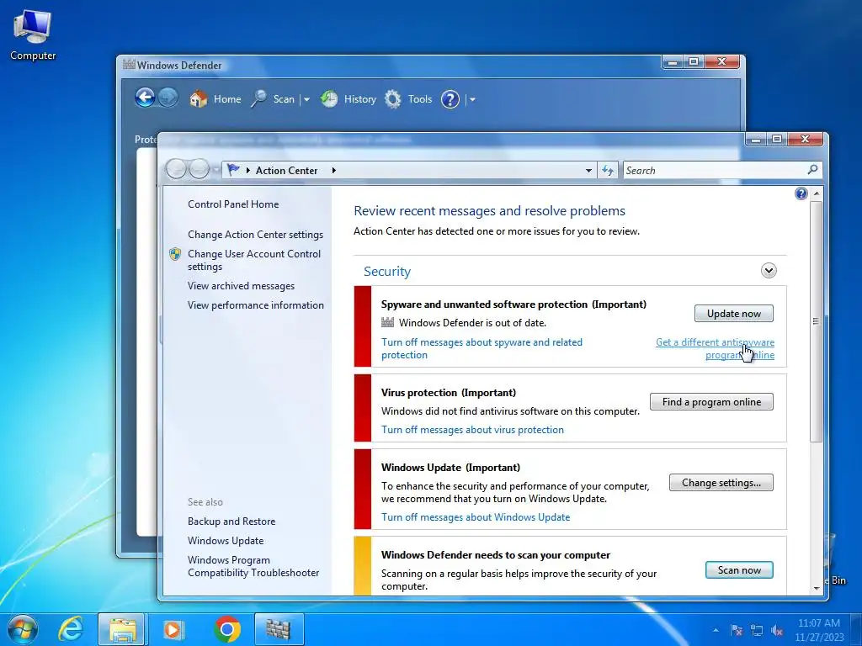Open Change Action Center settings
The image size is (862, 646).
coord(256,235)
